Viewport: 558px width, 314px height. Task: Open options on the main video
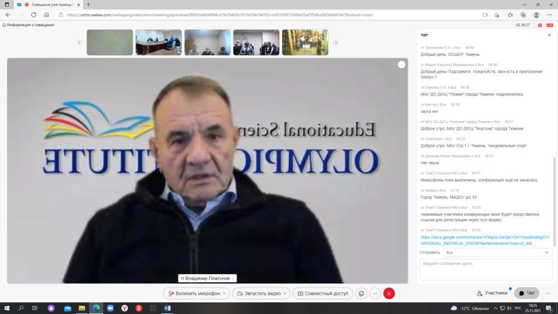coord(401,64)
